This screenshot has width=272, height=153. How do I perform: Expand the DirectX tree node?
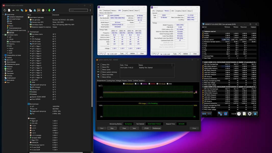point(3,69)
